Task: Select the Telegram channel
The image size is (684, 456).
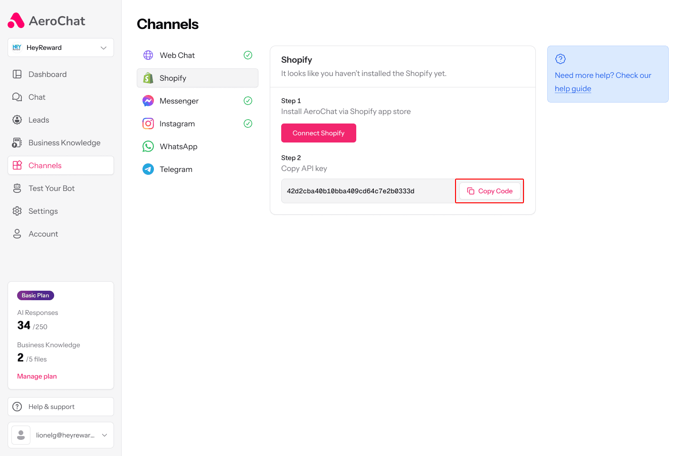Action: pyautogui.click(x=198, y=169)
